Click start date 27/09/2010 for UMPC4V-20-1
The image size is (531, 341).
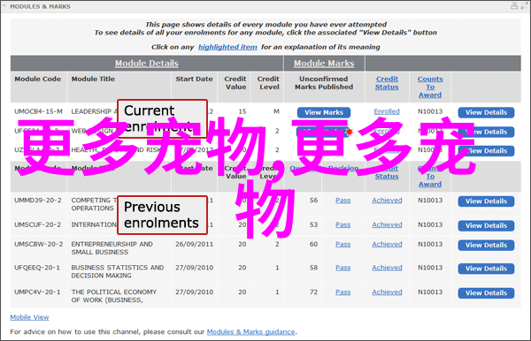pos(194,292)
